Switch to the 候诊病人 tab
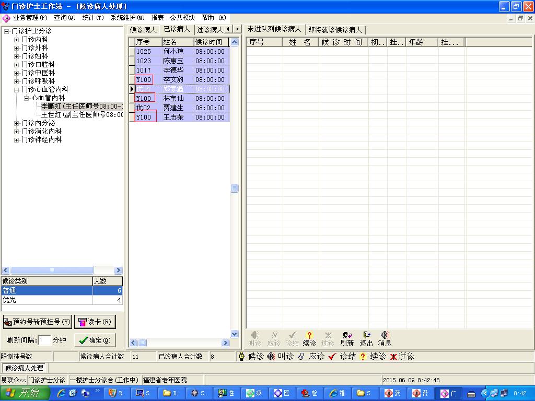 (143, 30)
